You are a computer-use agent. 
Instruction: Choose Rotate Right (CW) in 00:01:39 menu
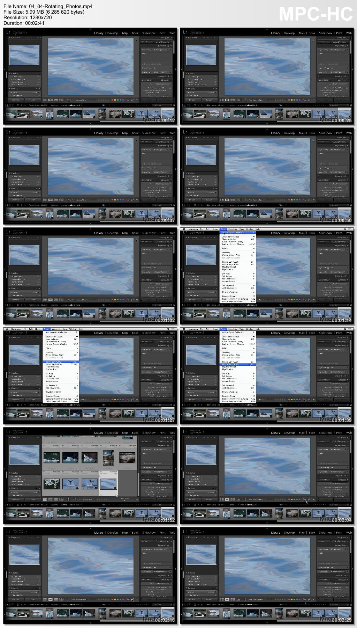(x=238, y=364)
